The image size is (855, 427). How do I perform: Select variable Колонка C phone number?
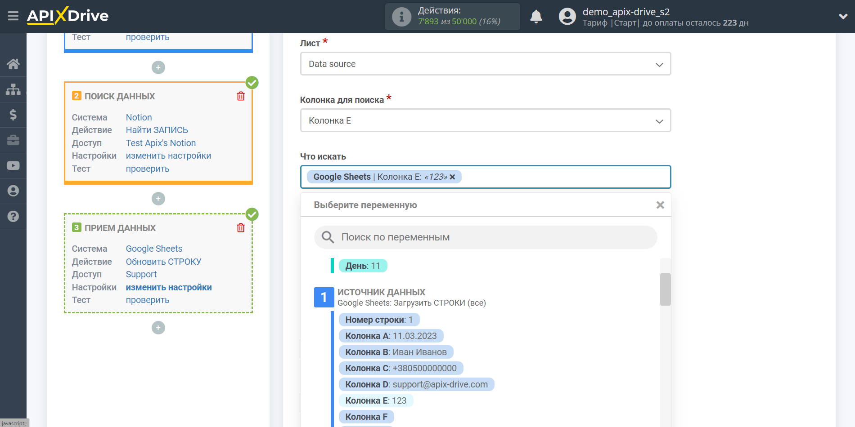tap(401, 368)
